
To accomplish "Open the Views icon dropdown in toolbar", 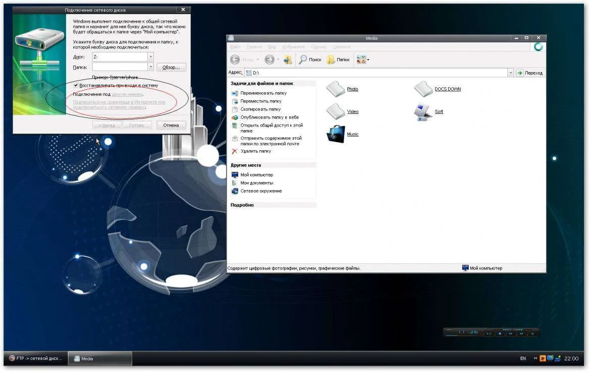I will (x=368, y=59).
